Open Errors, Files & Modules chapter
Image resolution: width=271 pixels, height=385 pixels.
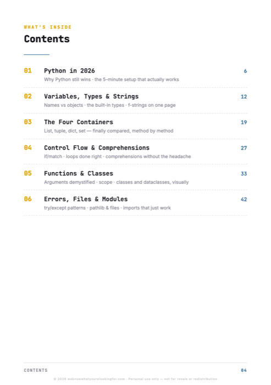point(86,199)
